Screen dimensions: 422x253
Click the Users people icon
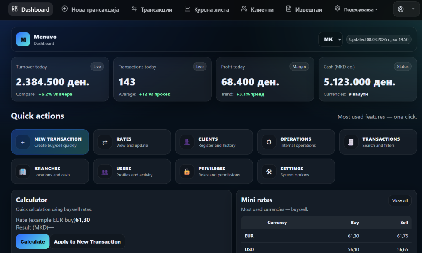click(x=105, y=172)
